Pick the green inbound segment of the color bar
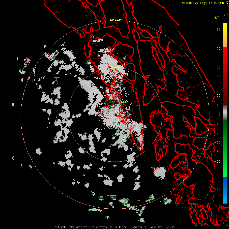229x229 pixels. pyautogui.click(x=225, y=149)
